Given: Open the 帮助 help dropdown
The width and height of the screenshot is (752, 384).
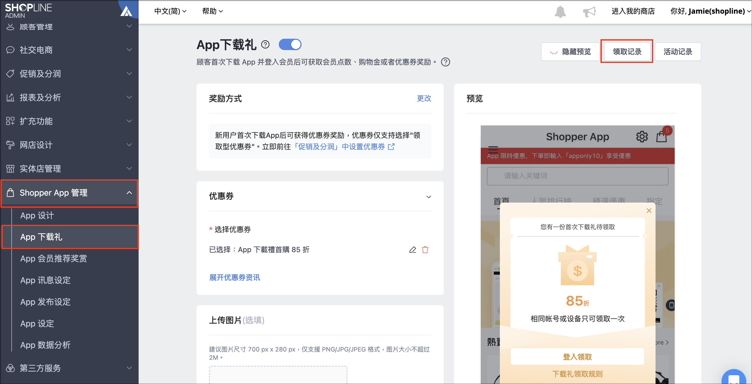Looking at the screenshot, I should coord(213,11).
